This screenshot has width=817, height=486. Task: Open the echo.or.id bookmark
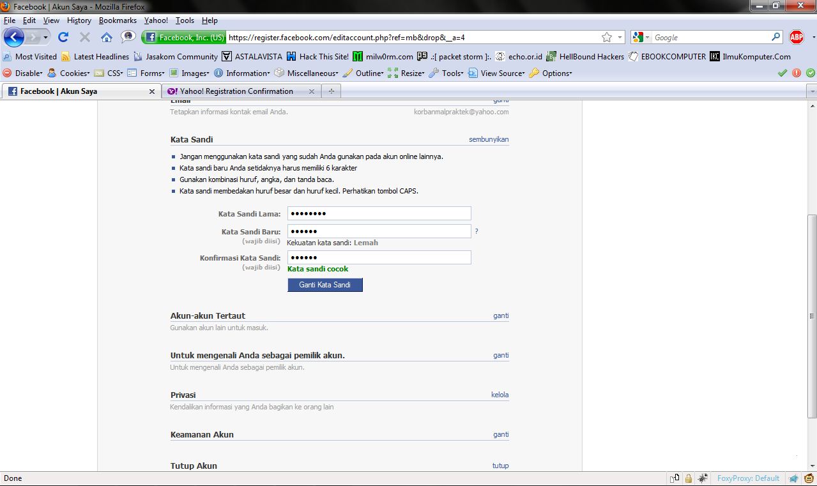click(x=519, y=56)
